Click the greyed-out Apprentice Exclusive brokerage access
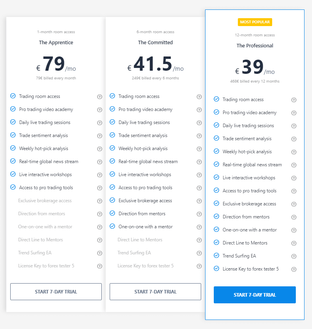Viewport: 312px width, 329px height. [x=45, y=201]
